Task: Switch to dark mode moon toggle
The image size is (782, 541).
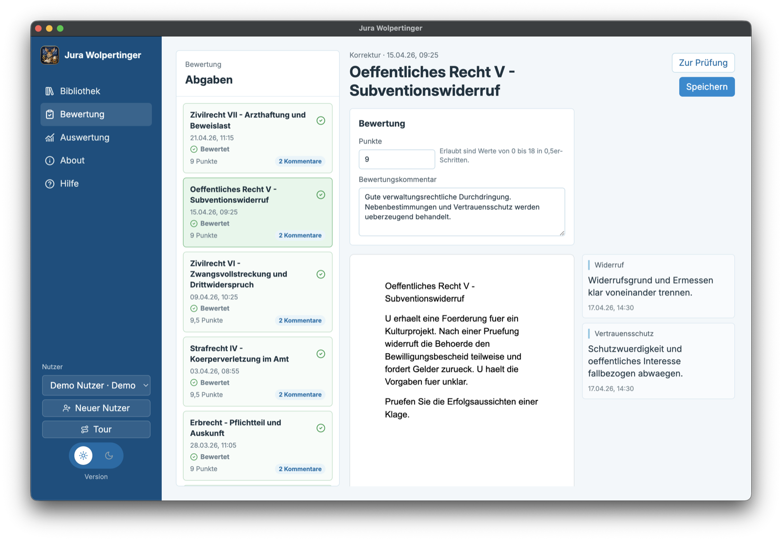Action: [x=109, y=456]
